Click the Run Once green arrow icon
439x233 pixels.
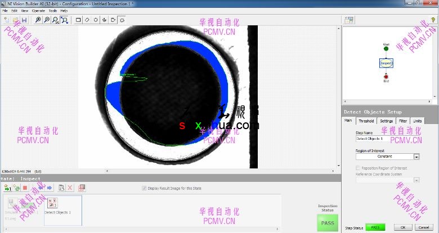click(7, 188)
